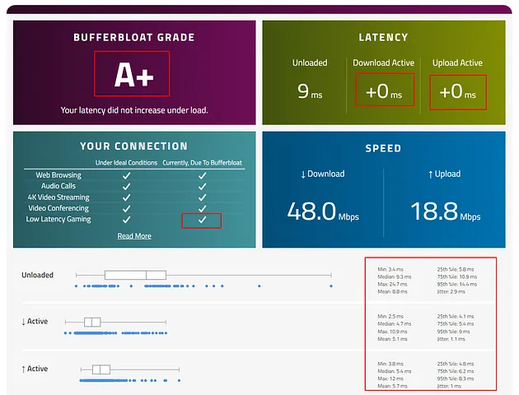Click the 48.0 Mbps download speed
Image resolution: width=519 pixels, height=395 pixels.
click(x=323, y=211)
